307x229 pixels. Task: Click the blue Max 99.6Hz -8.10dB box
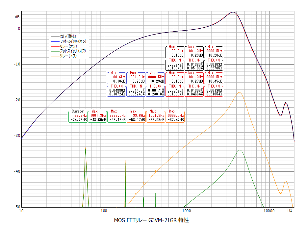tap(116, 78)
